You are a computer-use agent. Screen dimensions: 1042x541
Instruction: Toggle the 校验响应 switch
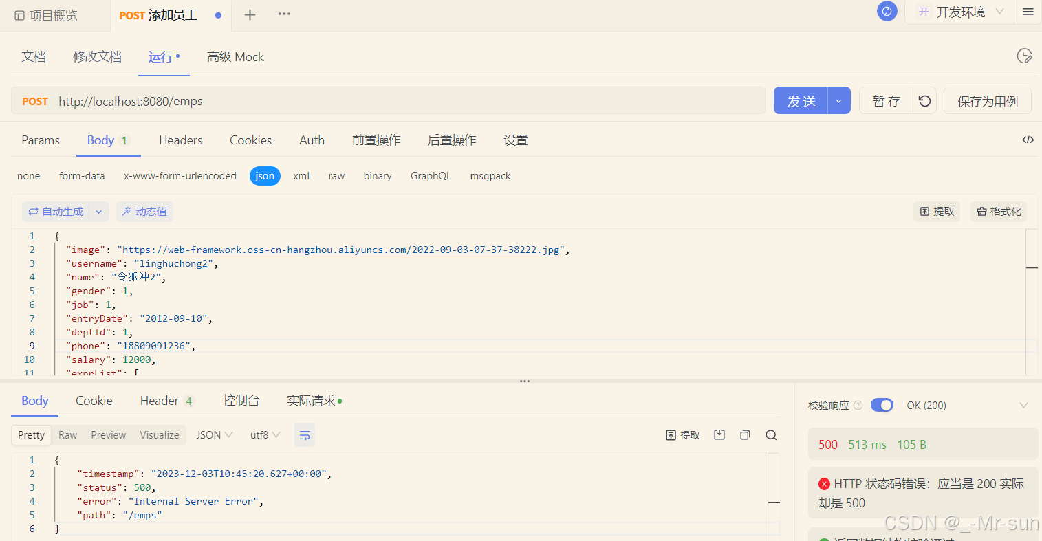coord(882,405)
